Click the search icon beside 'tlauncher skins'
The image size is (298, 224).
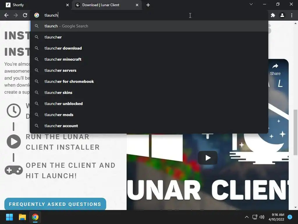point(37,92)
